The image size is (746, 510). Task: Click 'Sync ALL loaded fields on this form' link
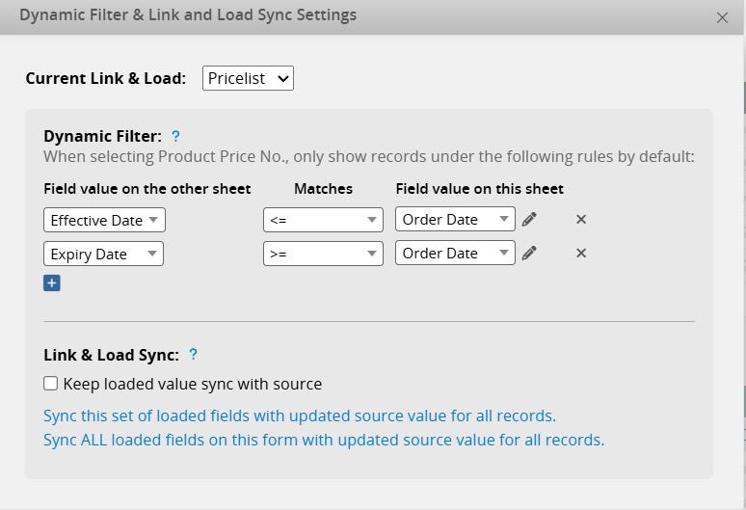tap(324, 440)
